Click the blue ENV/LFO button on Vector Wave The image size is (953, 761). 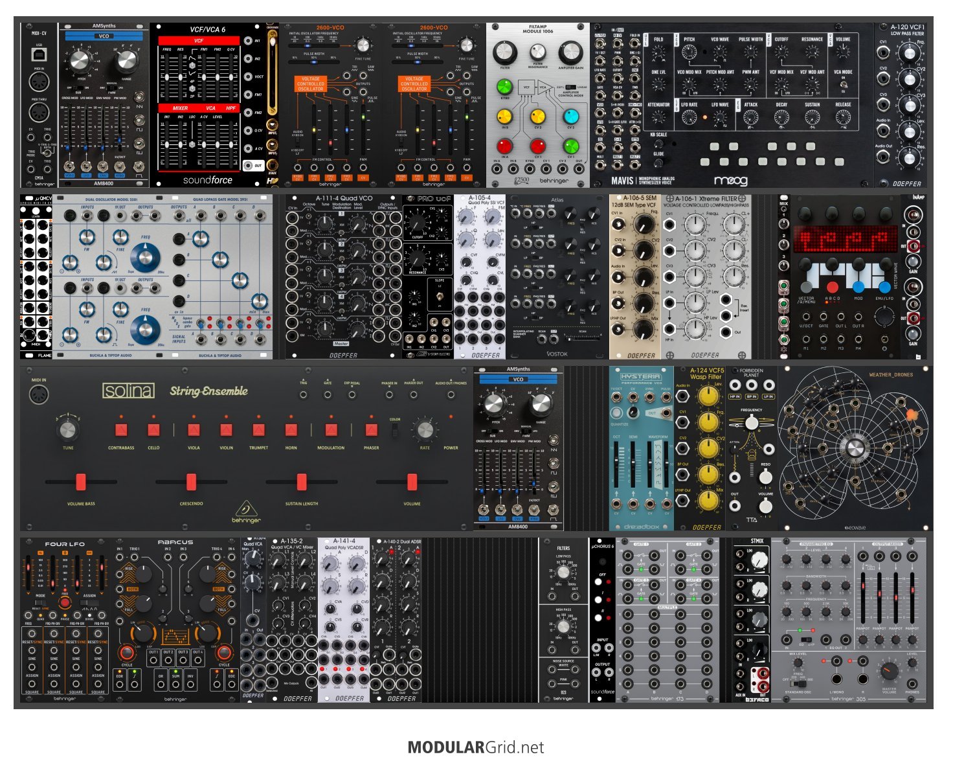pyautogui.click(x=884, y=286)
